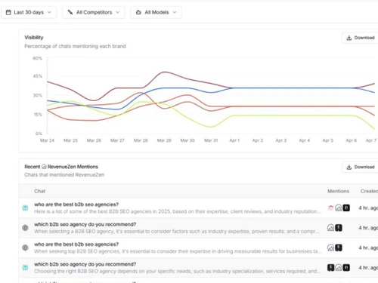Click rightmost black brand icon in fourth row mentions
The height and width of the screenshot is (283, 378).
(x=346, y=267)
